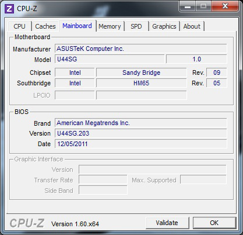Click the empty Side Band field
Image resolution: width=243 pixels, height=235 pixels.
(103, 190)
